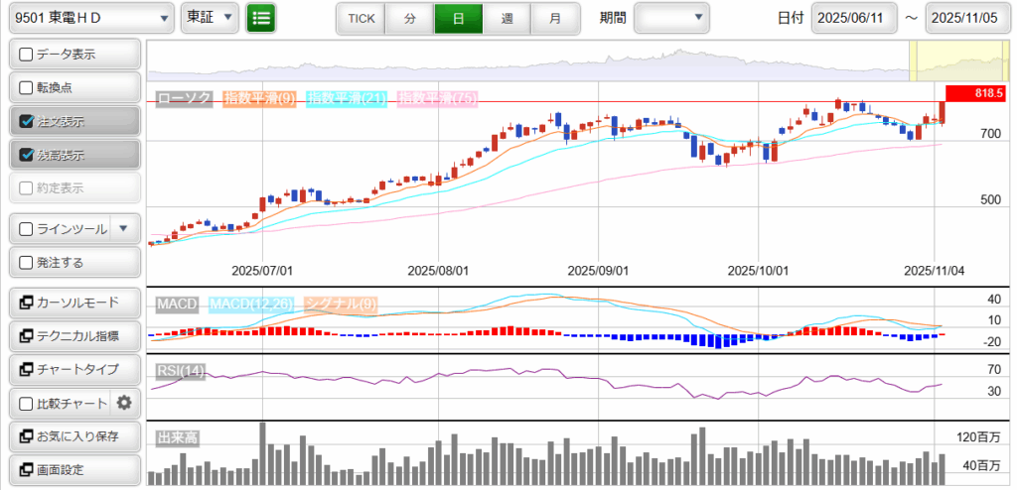The image size is (1017, 490).
Task: Open カーソルモード popup panel
Action: [74, 303]
